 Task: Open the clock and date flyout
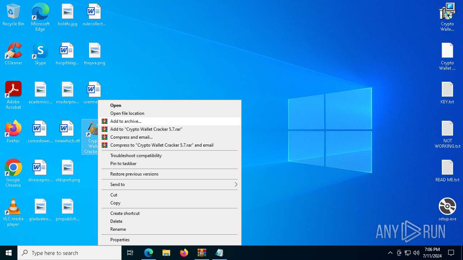pyautogui.click(x=432, y=253)
